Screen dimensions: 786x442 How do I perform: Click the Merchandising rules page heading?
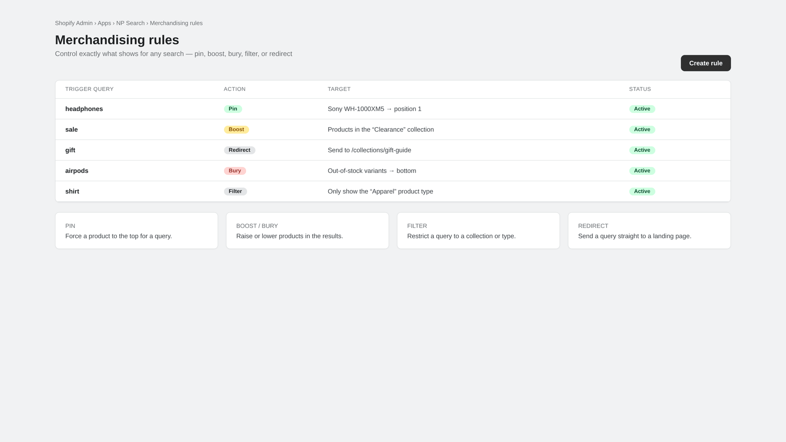point(117,40)
